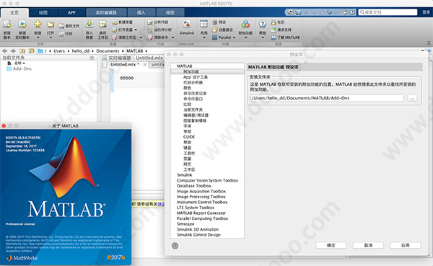
Task: Click 取消 Cancel in preferences dialog
Action: (368, 245)
